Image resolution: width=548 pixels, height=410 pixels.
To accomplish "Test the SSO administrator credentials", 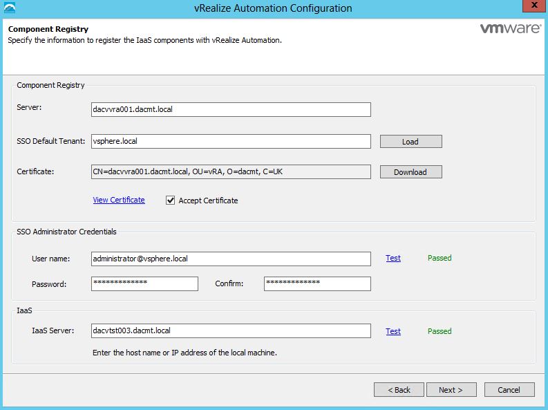I will [393, 258].
